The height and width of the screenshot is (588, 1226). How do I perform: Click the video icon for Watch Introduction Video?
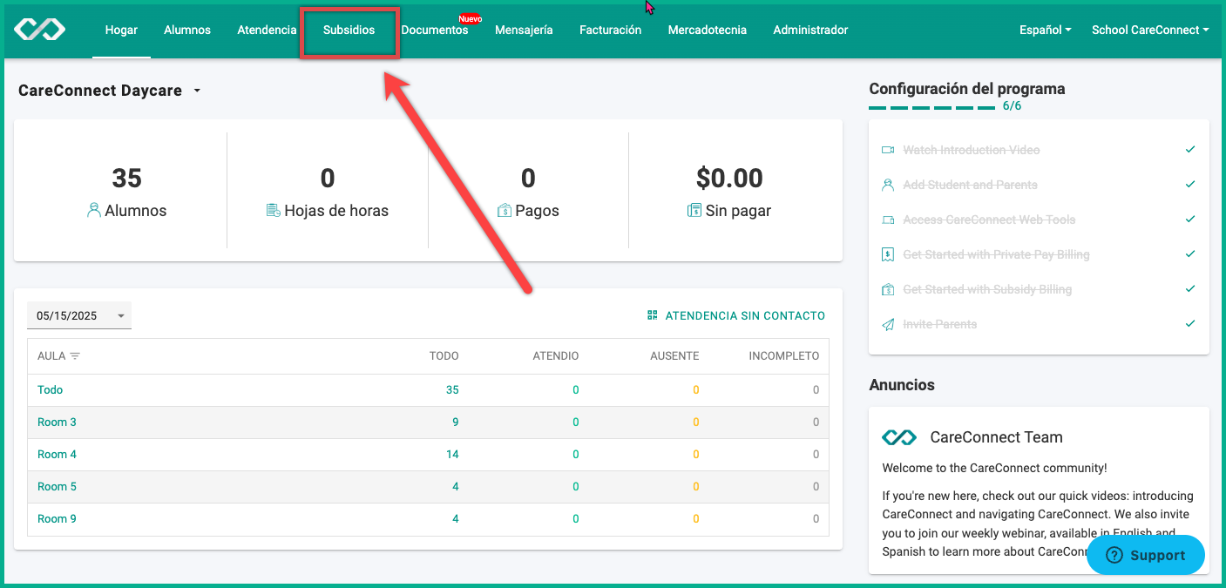(x=888, y=150)
